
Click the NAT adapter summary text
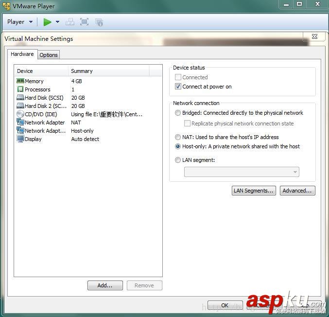[x=76, y=123]
